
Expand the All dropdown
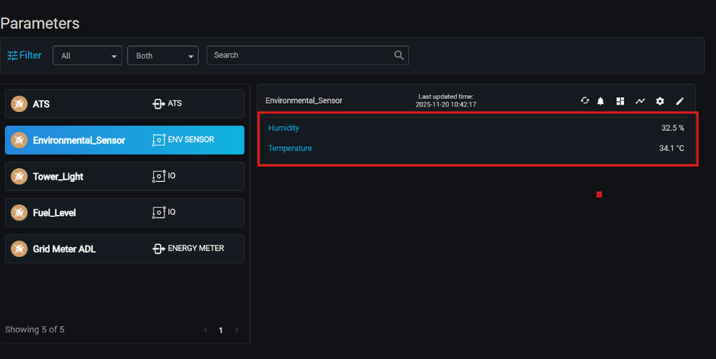(88, 56)
